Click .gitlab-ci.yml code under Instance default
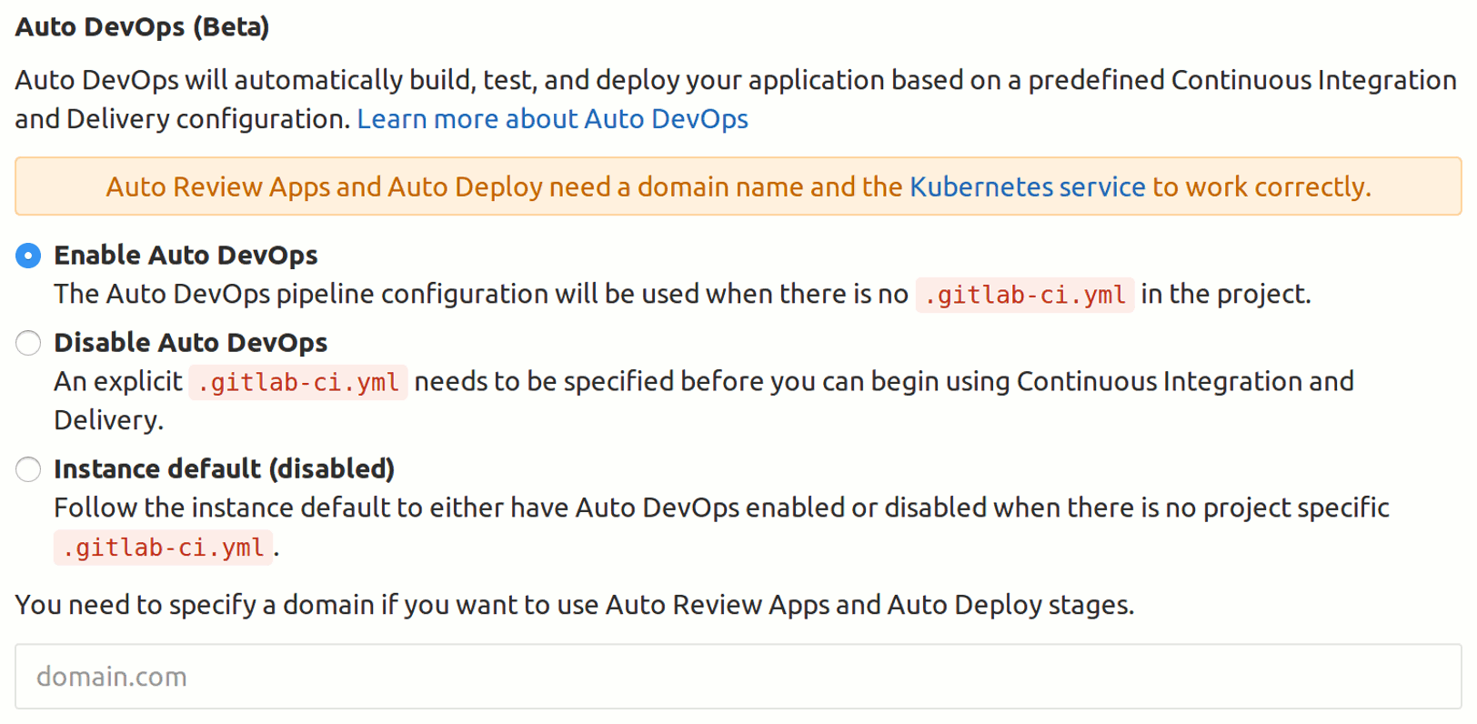This screenshot has height=724, width=1477. pyautogui.click(x=163, y=548)
